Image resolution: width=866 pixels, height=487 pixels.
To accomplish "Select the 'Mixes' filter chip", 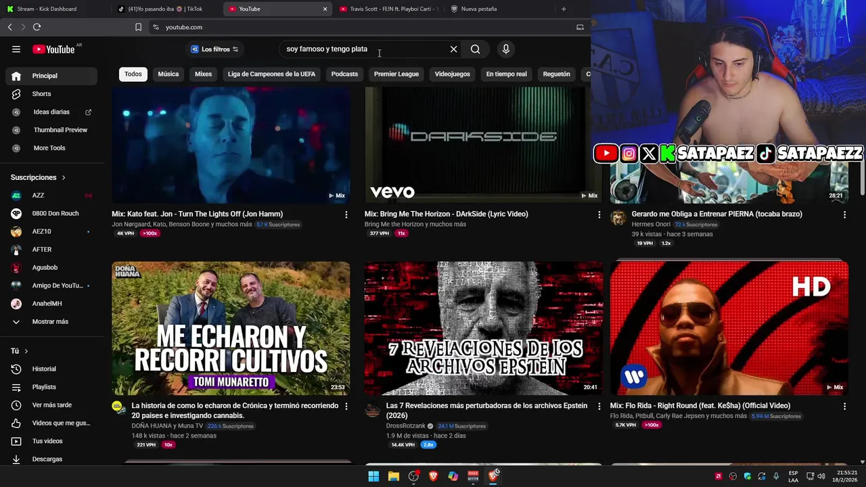I will pyautogui.click(x=203, y=74).
